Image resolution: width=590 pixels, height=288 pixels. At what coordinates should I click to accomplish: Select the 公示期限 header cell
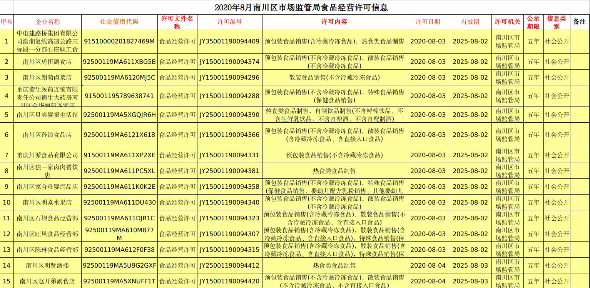click(533, 22)
